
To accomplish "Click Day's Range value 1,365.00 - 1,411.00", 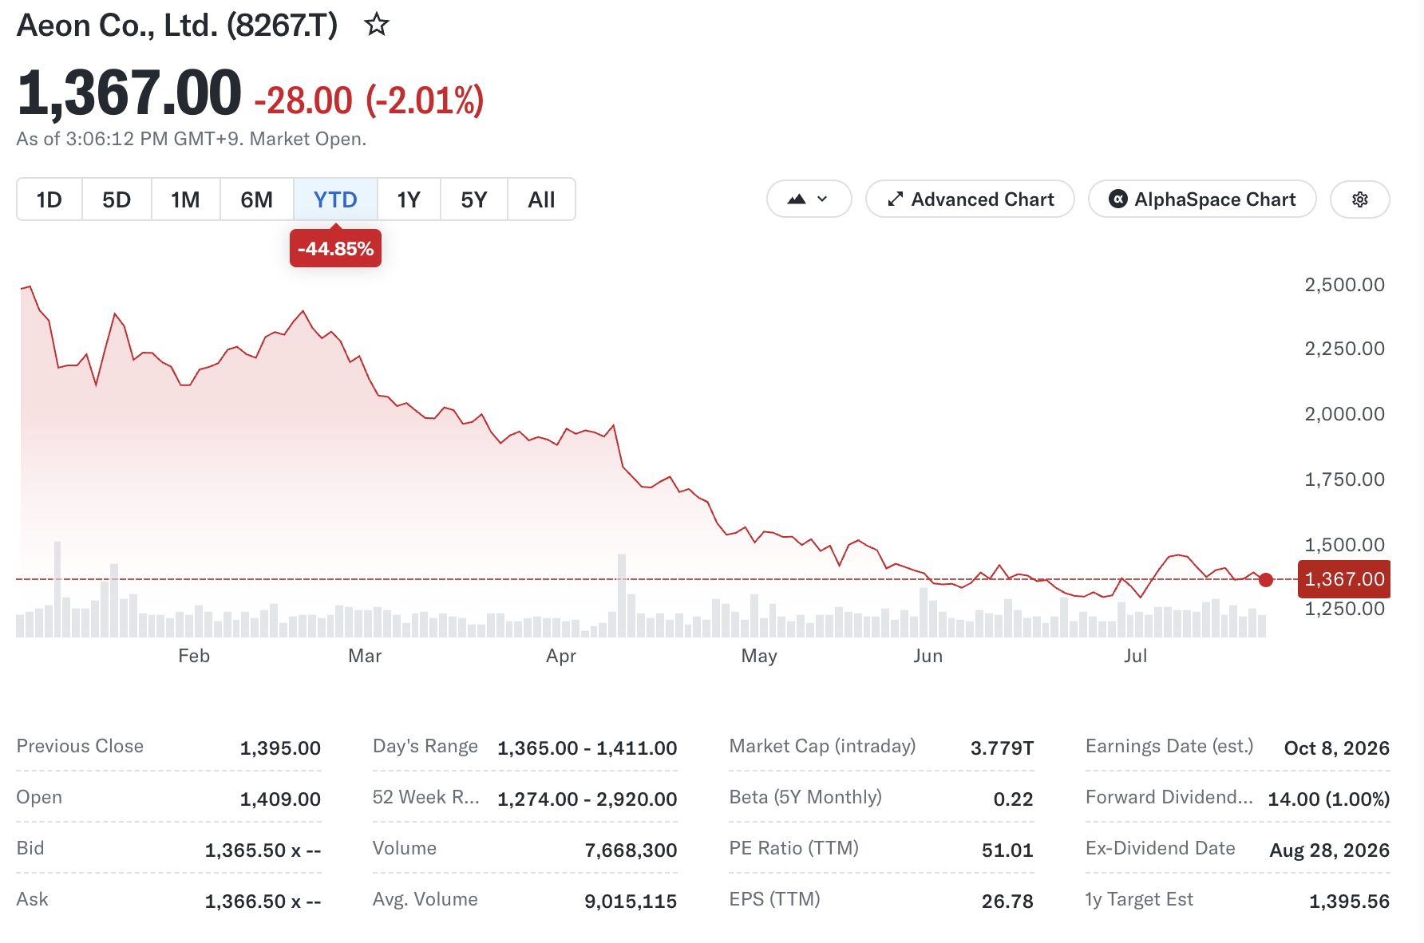I will point(587,748).
